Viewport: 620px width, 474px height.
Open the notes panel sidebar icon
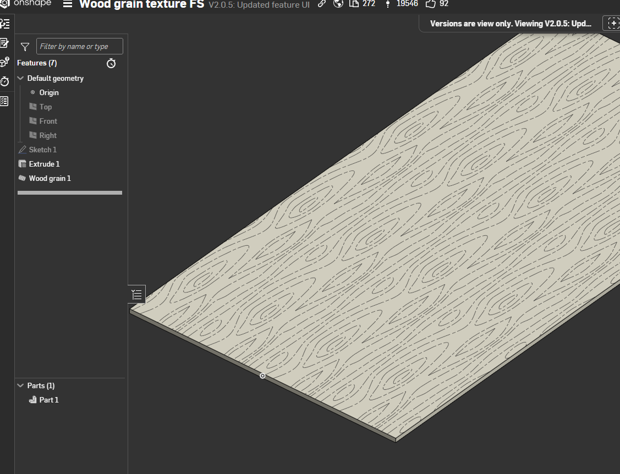(5, 43)
